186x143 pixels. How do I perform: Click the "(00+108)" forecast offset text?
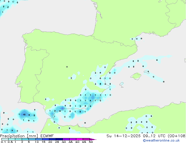point(177,136)
